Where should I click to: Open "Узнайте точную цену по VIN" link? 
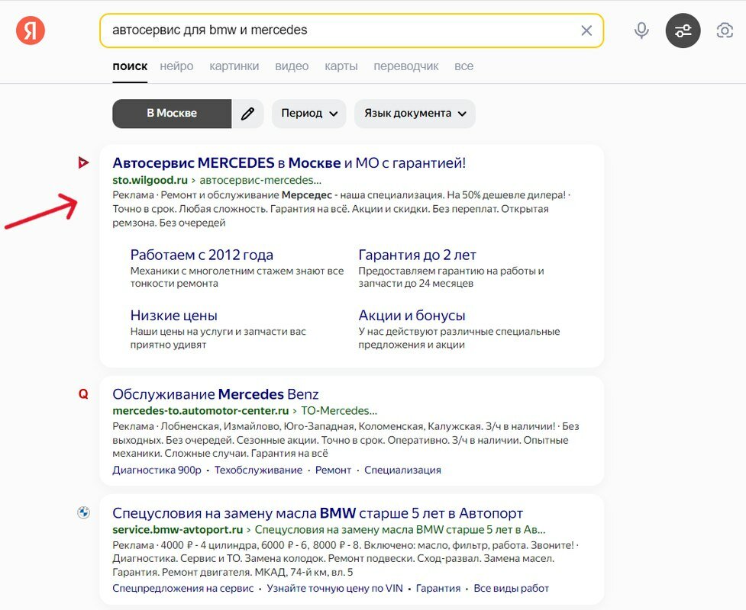(335, 588)
